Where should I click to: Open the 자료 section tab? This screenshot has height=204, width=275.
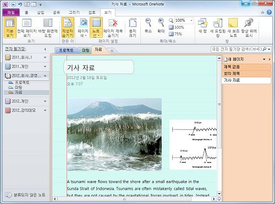coord(98,50)
